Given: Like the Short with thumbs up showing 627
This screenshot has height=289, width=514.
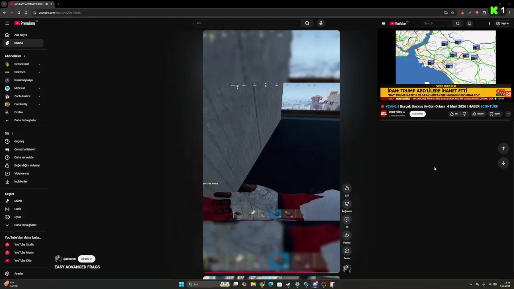Looking at the screenshot, I should tap(347, 188).
